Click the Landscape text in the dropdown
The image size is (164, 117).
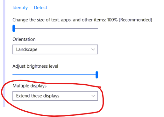point(27,50)
